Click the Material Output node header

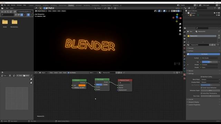tap(125, 80)
